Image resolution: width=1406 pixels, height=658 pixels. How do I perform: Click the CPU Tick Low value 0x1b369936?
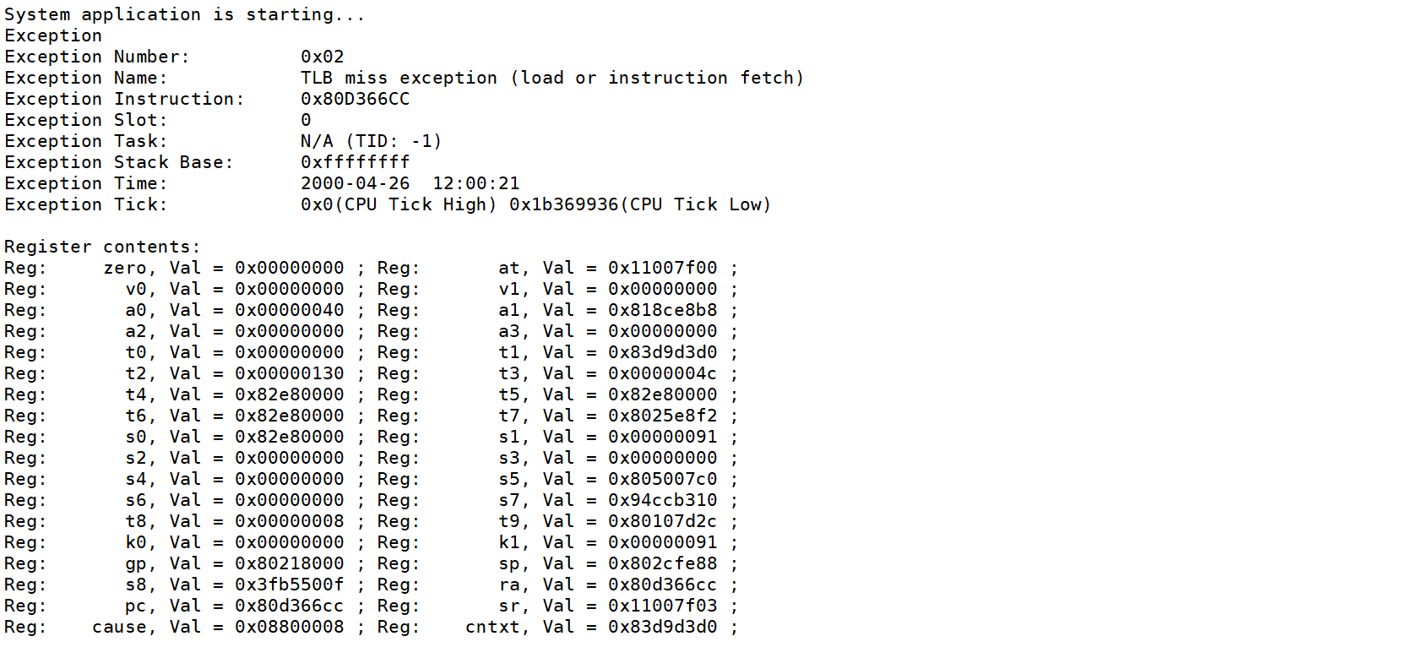(x=563, y=204)
